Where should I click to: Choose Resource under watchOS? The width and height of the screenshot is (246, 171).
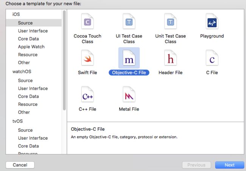point(28,104)
